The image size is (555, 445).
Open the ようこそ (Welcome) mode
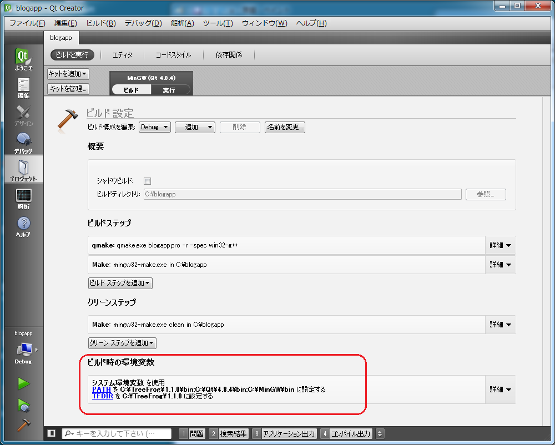23,59
